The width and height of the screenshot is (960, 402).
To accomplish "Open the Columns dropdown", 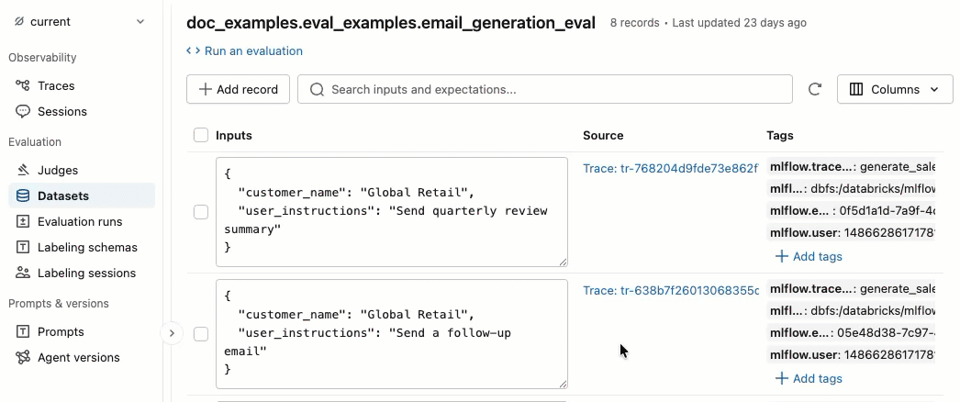I will [894, 90].
